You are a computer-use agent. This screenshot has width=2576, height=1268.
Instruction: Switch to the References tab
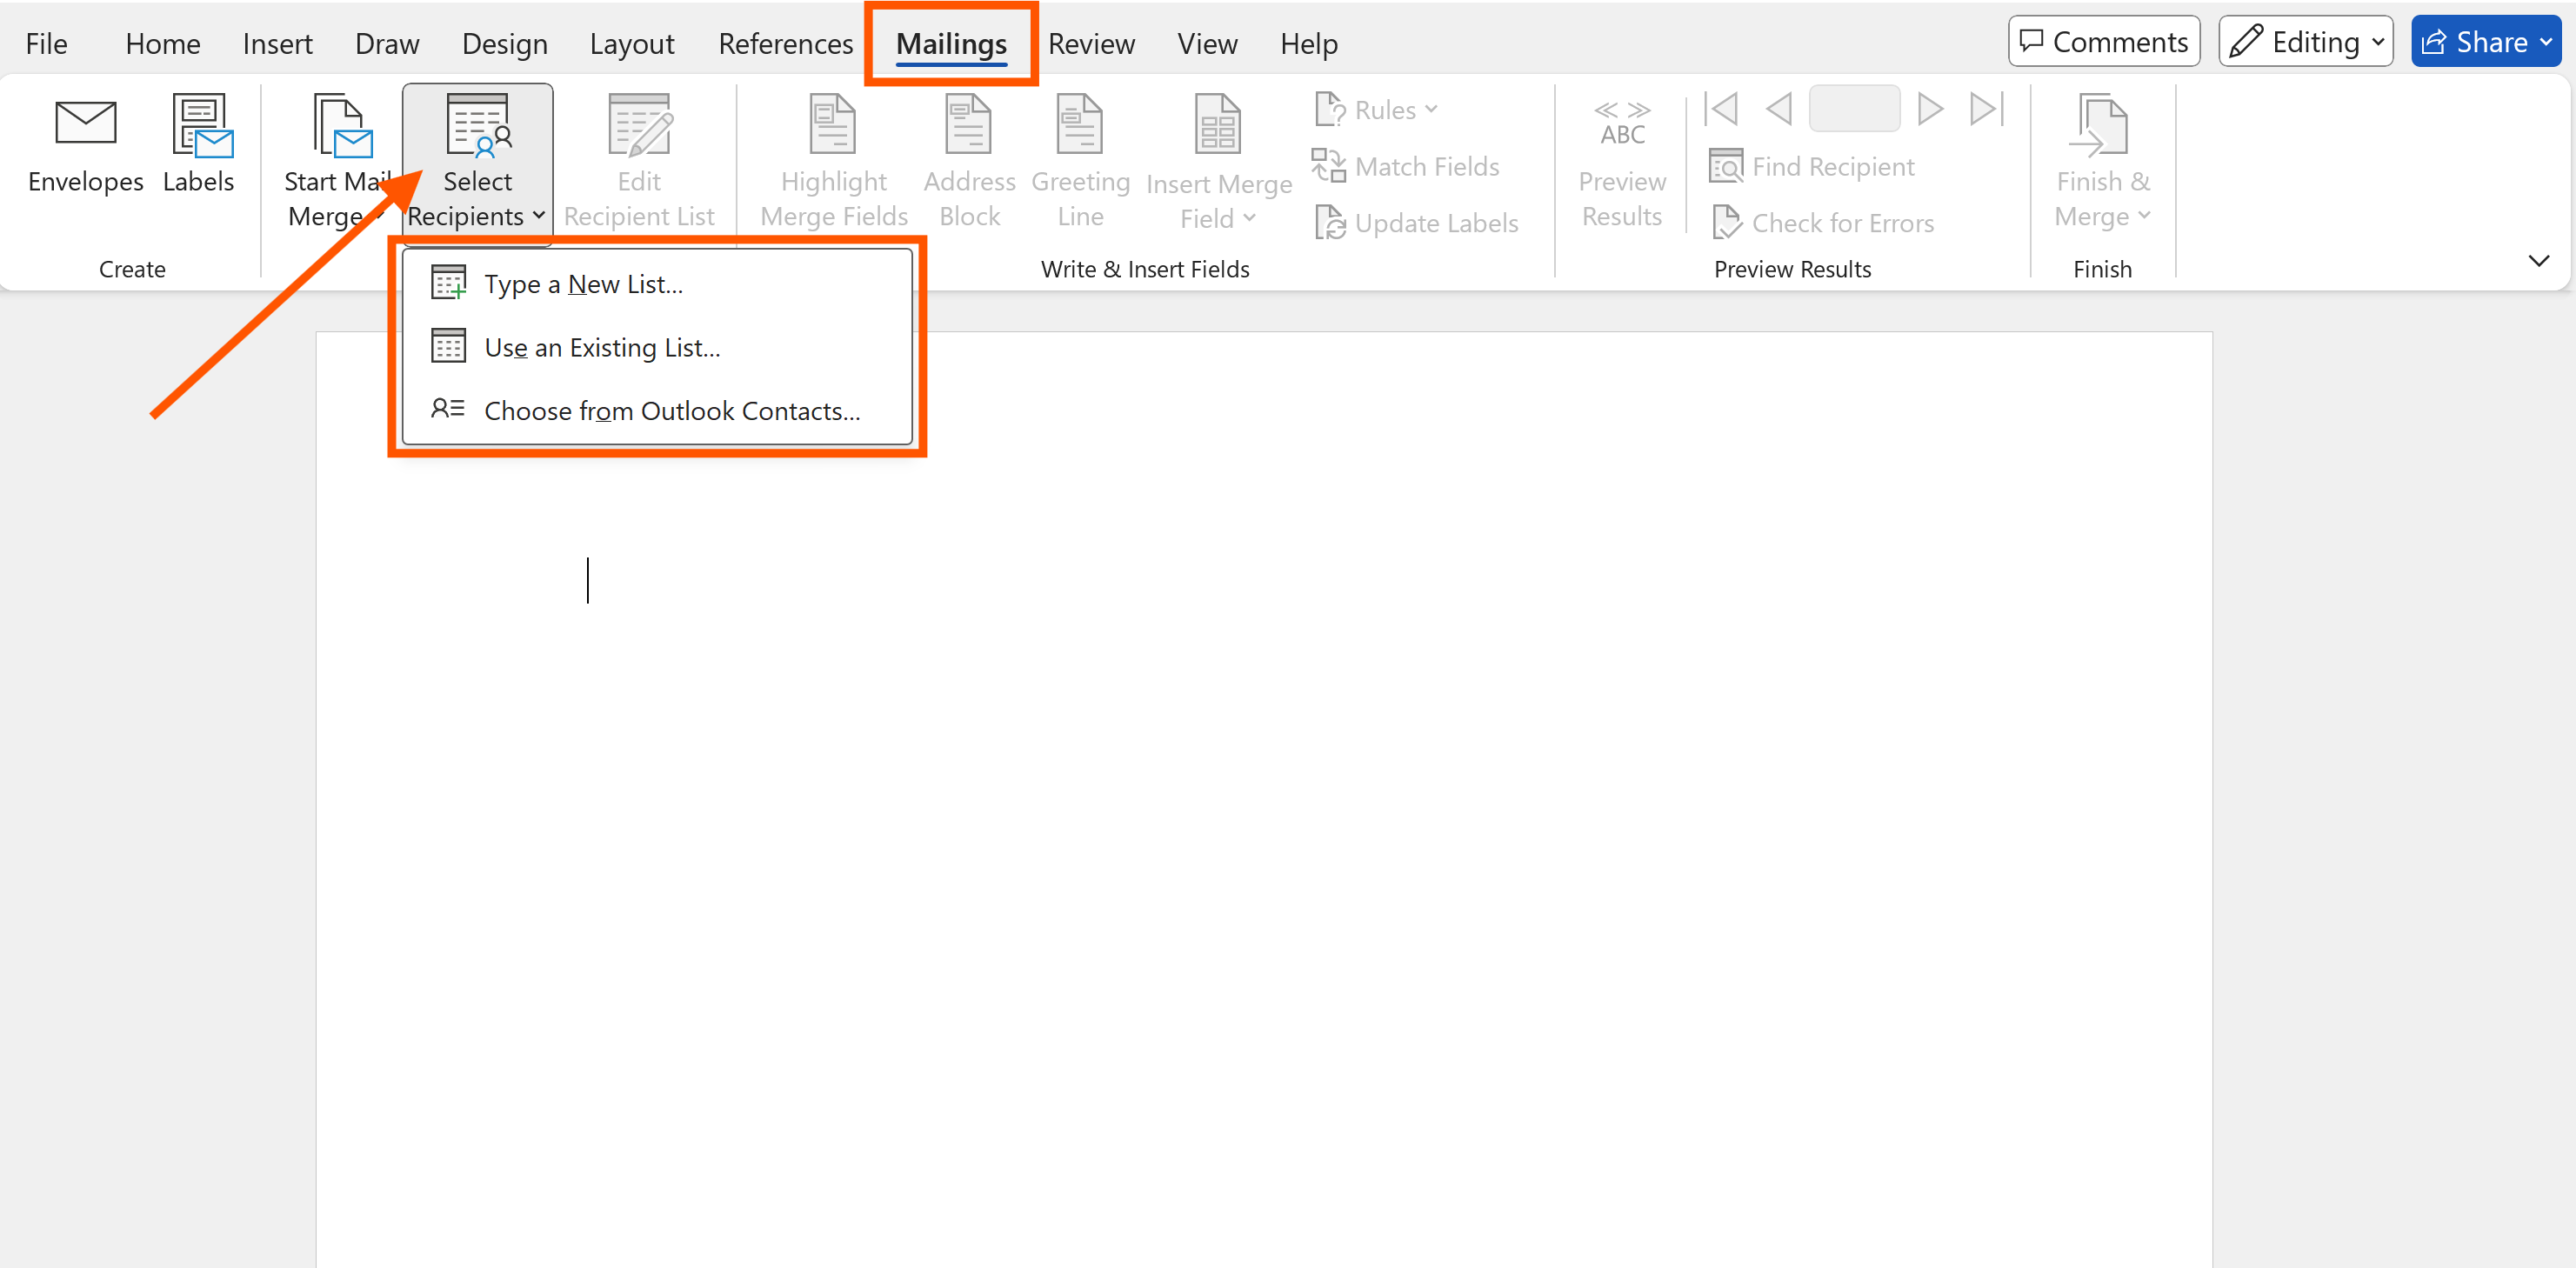point(785,43)
